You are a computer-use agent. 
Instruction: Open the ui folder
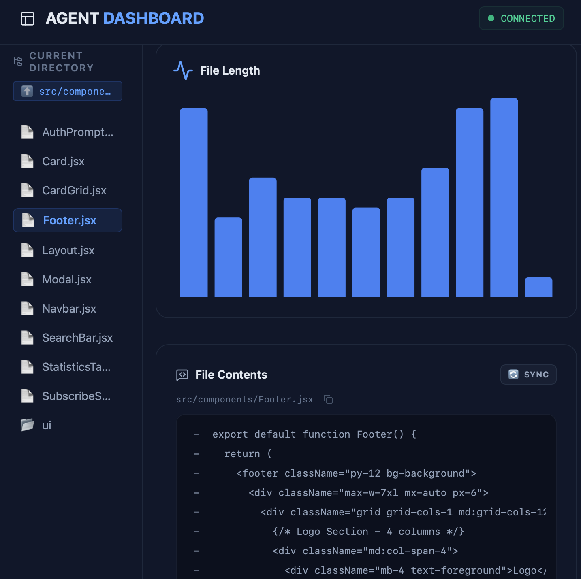(68, 425)
